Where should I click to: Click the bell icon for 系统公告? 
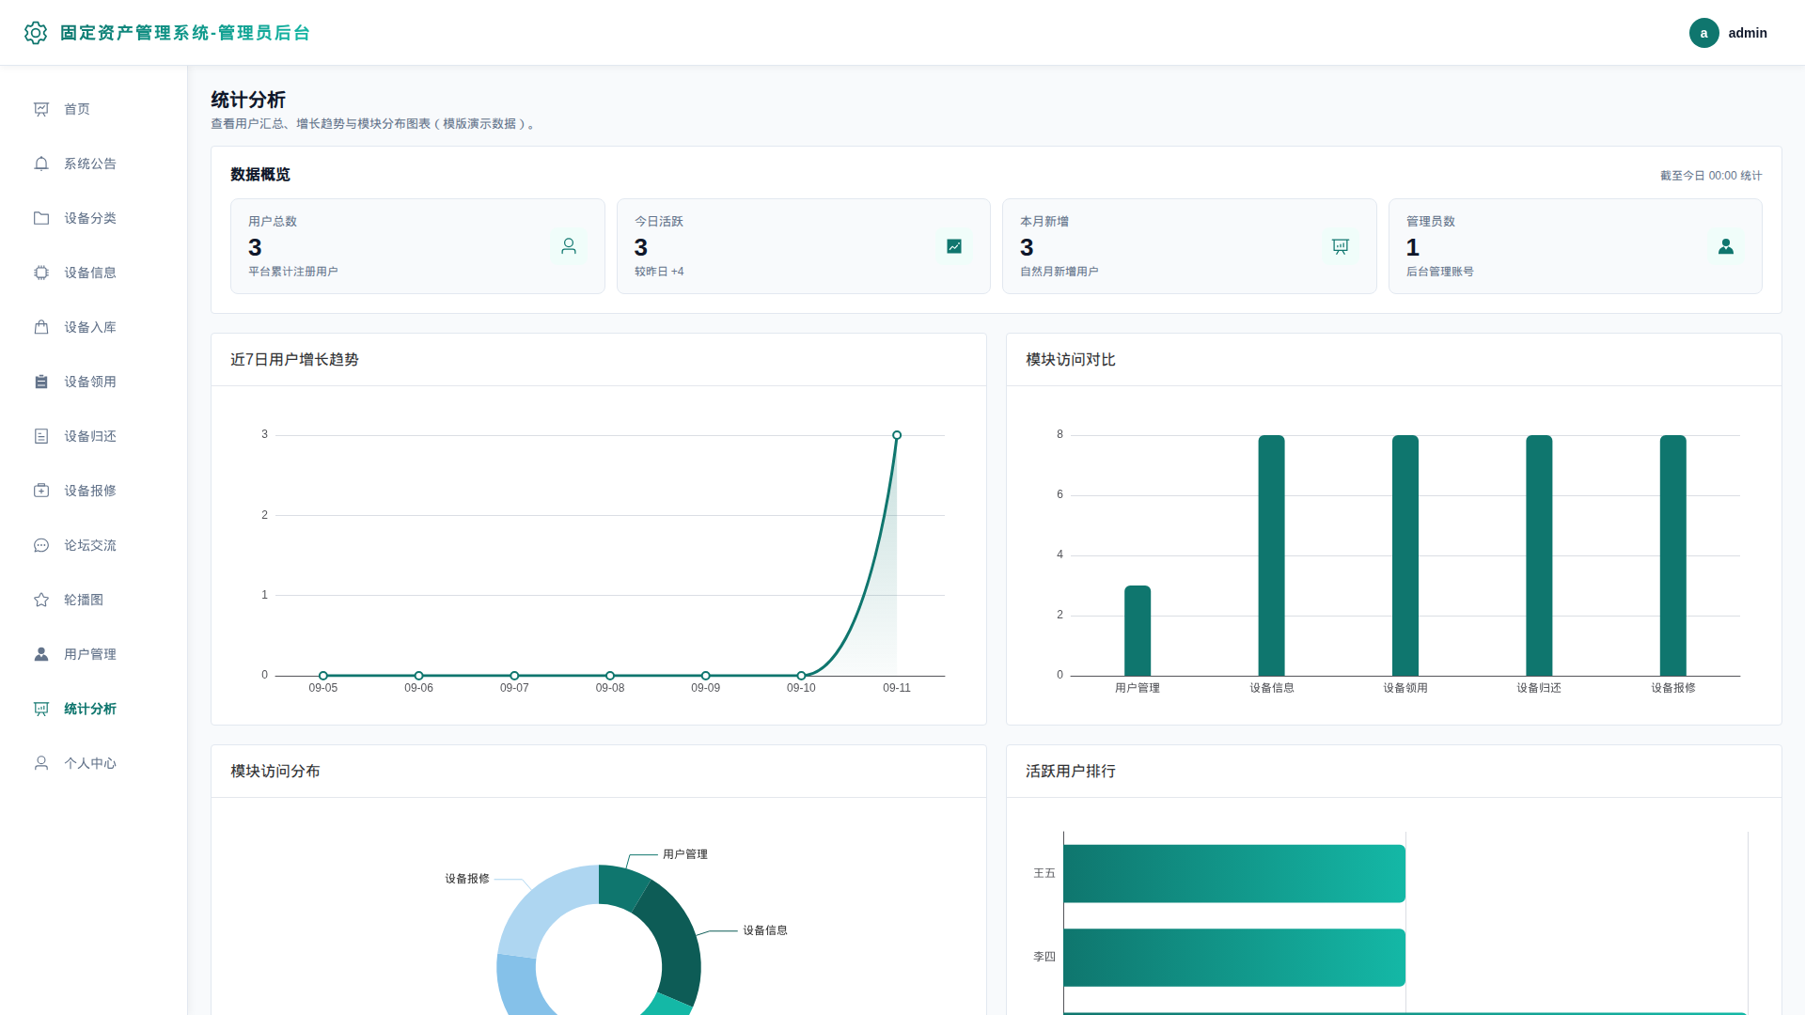tap(41, 164)
